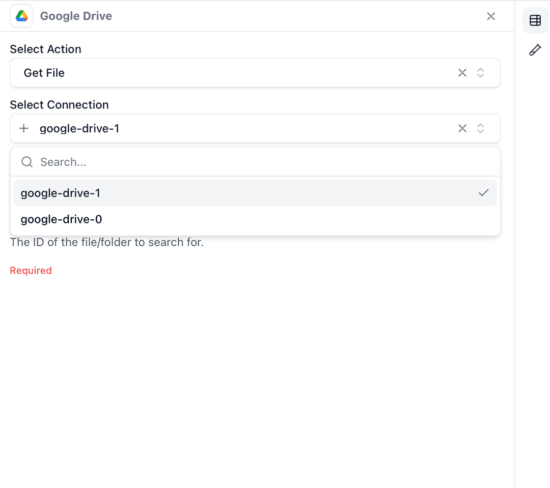Open the table/data panel on right sidebar
Viewport: 550px width, 488px height.
[x=535, y=20]
